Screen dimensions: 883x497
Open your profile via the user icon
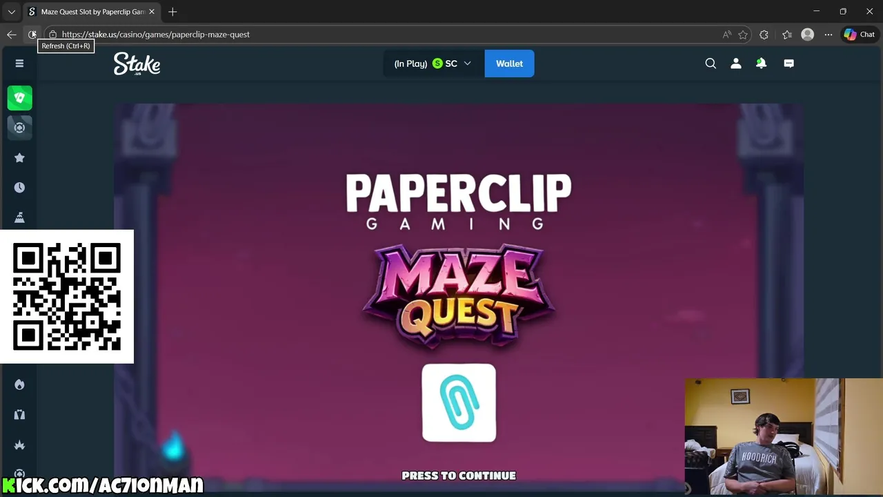(735, 63)
